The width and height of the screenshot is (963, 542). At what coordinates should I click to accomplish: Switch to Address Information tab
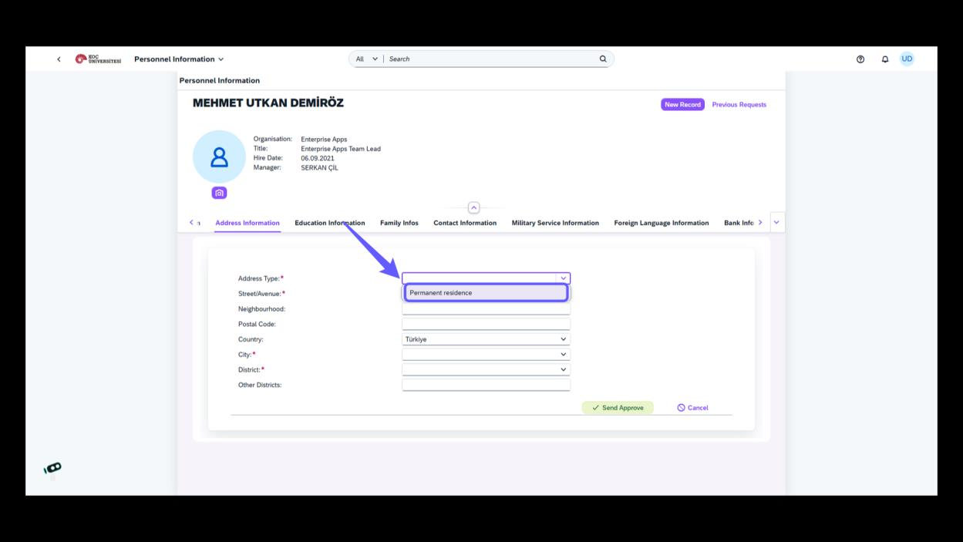click(x=247, y=223)
